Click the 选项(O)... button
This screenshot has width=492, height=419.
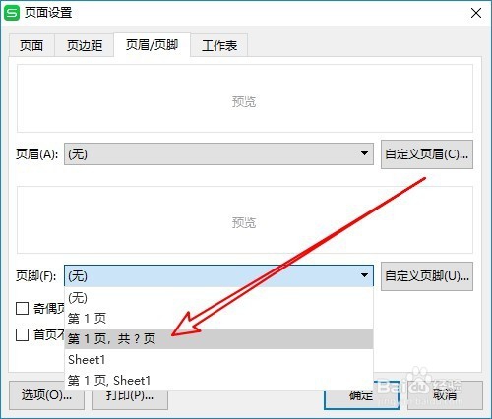coord(46,395)
